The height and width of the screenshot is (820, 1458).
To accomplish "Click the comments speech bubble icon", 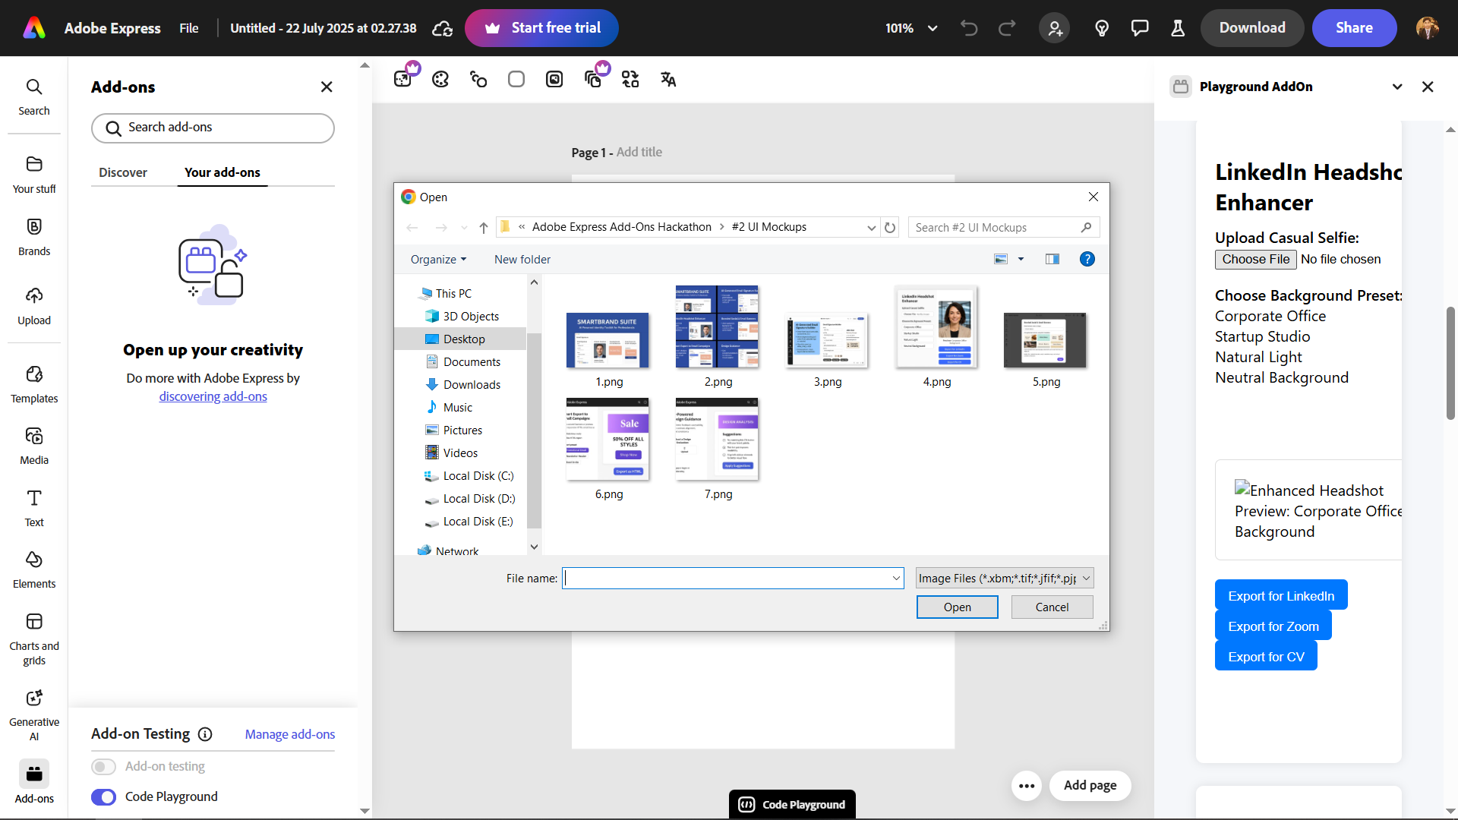I will point(1140,28).
